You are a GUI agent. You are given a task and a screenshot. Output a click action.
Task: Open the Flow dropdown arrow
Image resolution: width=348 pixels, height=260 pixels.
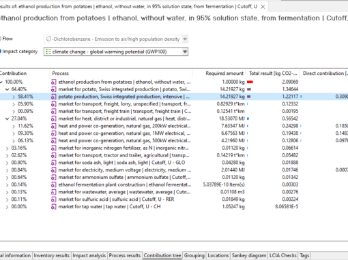click(x=185, y=39)
